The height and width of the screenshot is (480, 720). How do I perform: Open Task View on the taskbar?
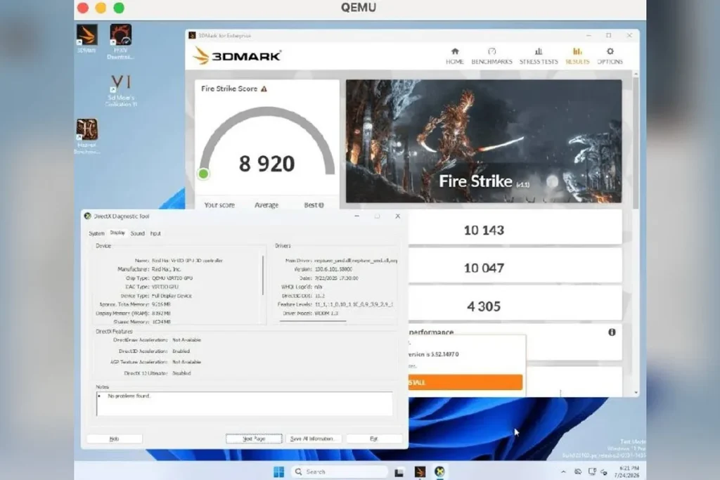399,472
